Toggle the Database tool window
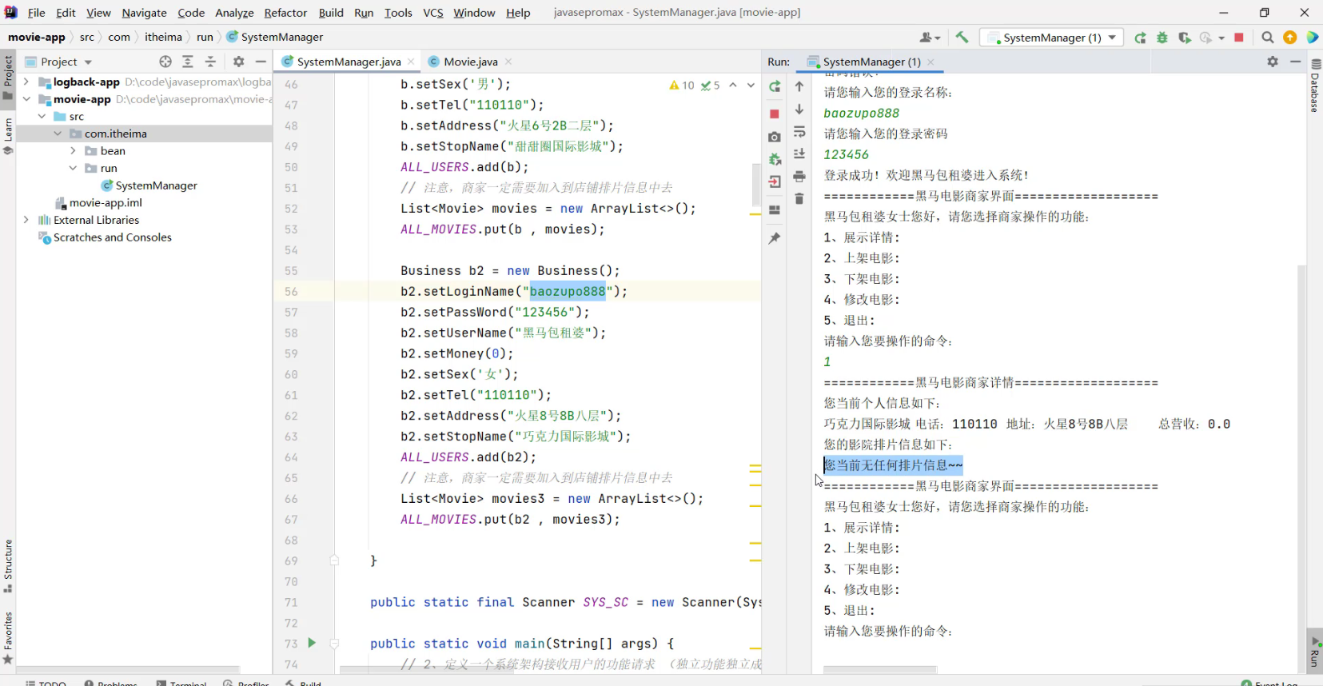1323x686 pixels. tap(1315, 86)
